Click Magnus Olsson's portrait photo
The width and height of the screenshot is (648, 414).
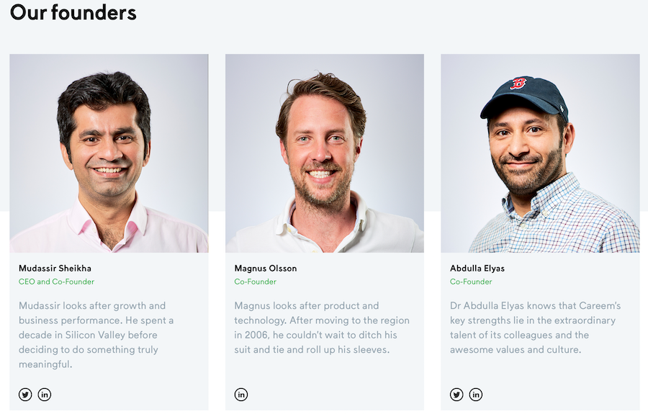[x=325, y=153]
